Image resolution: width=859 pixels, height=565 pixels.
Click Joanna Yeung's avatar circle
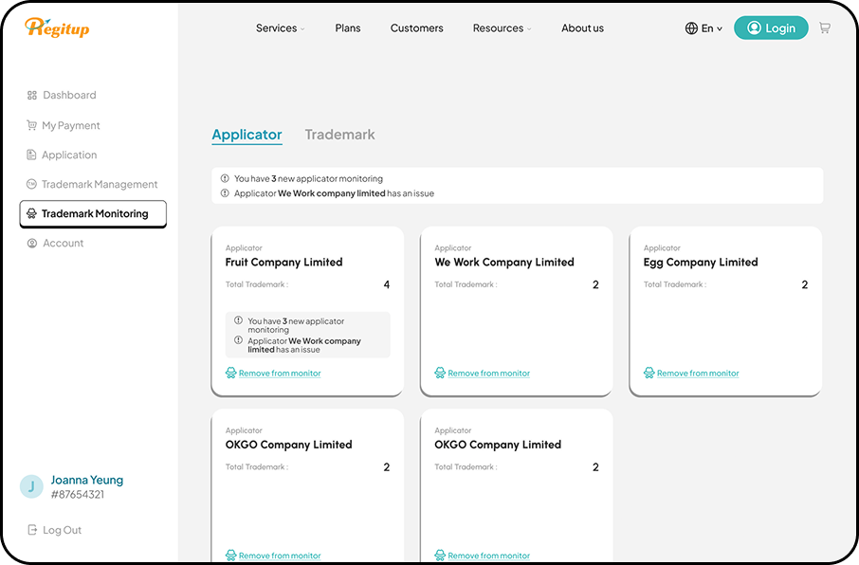31,487
